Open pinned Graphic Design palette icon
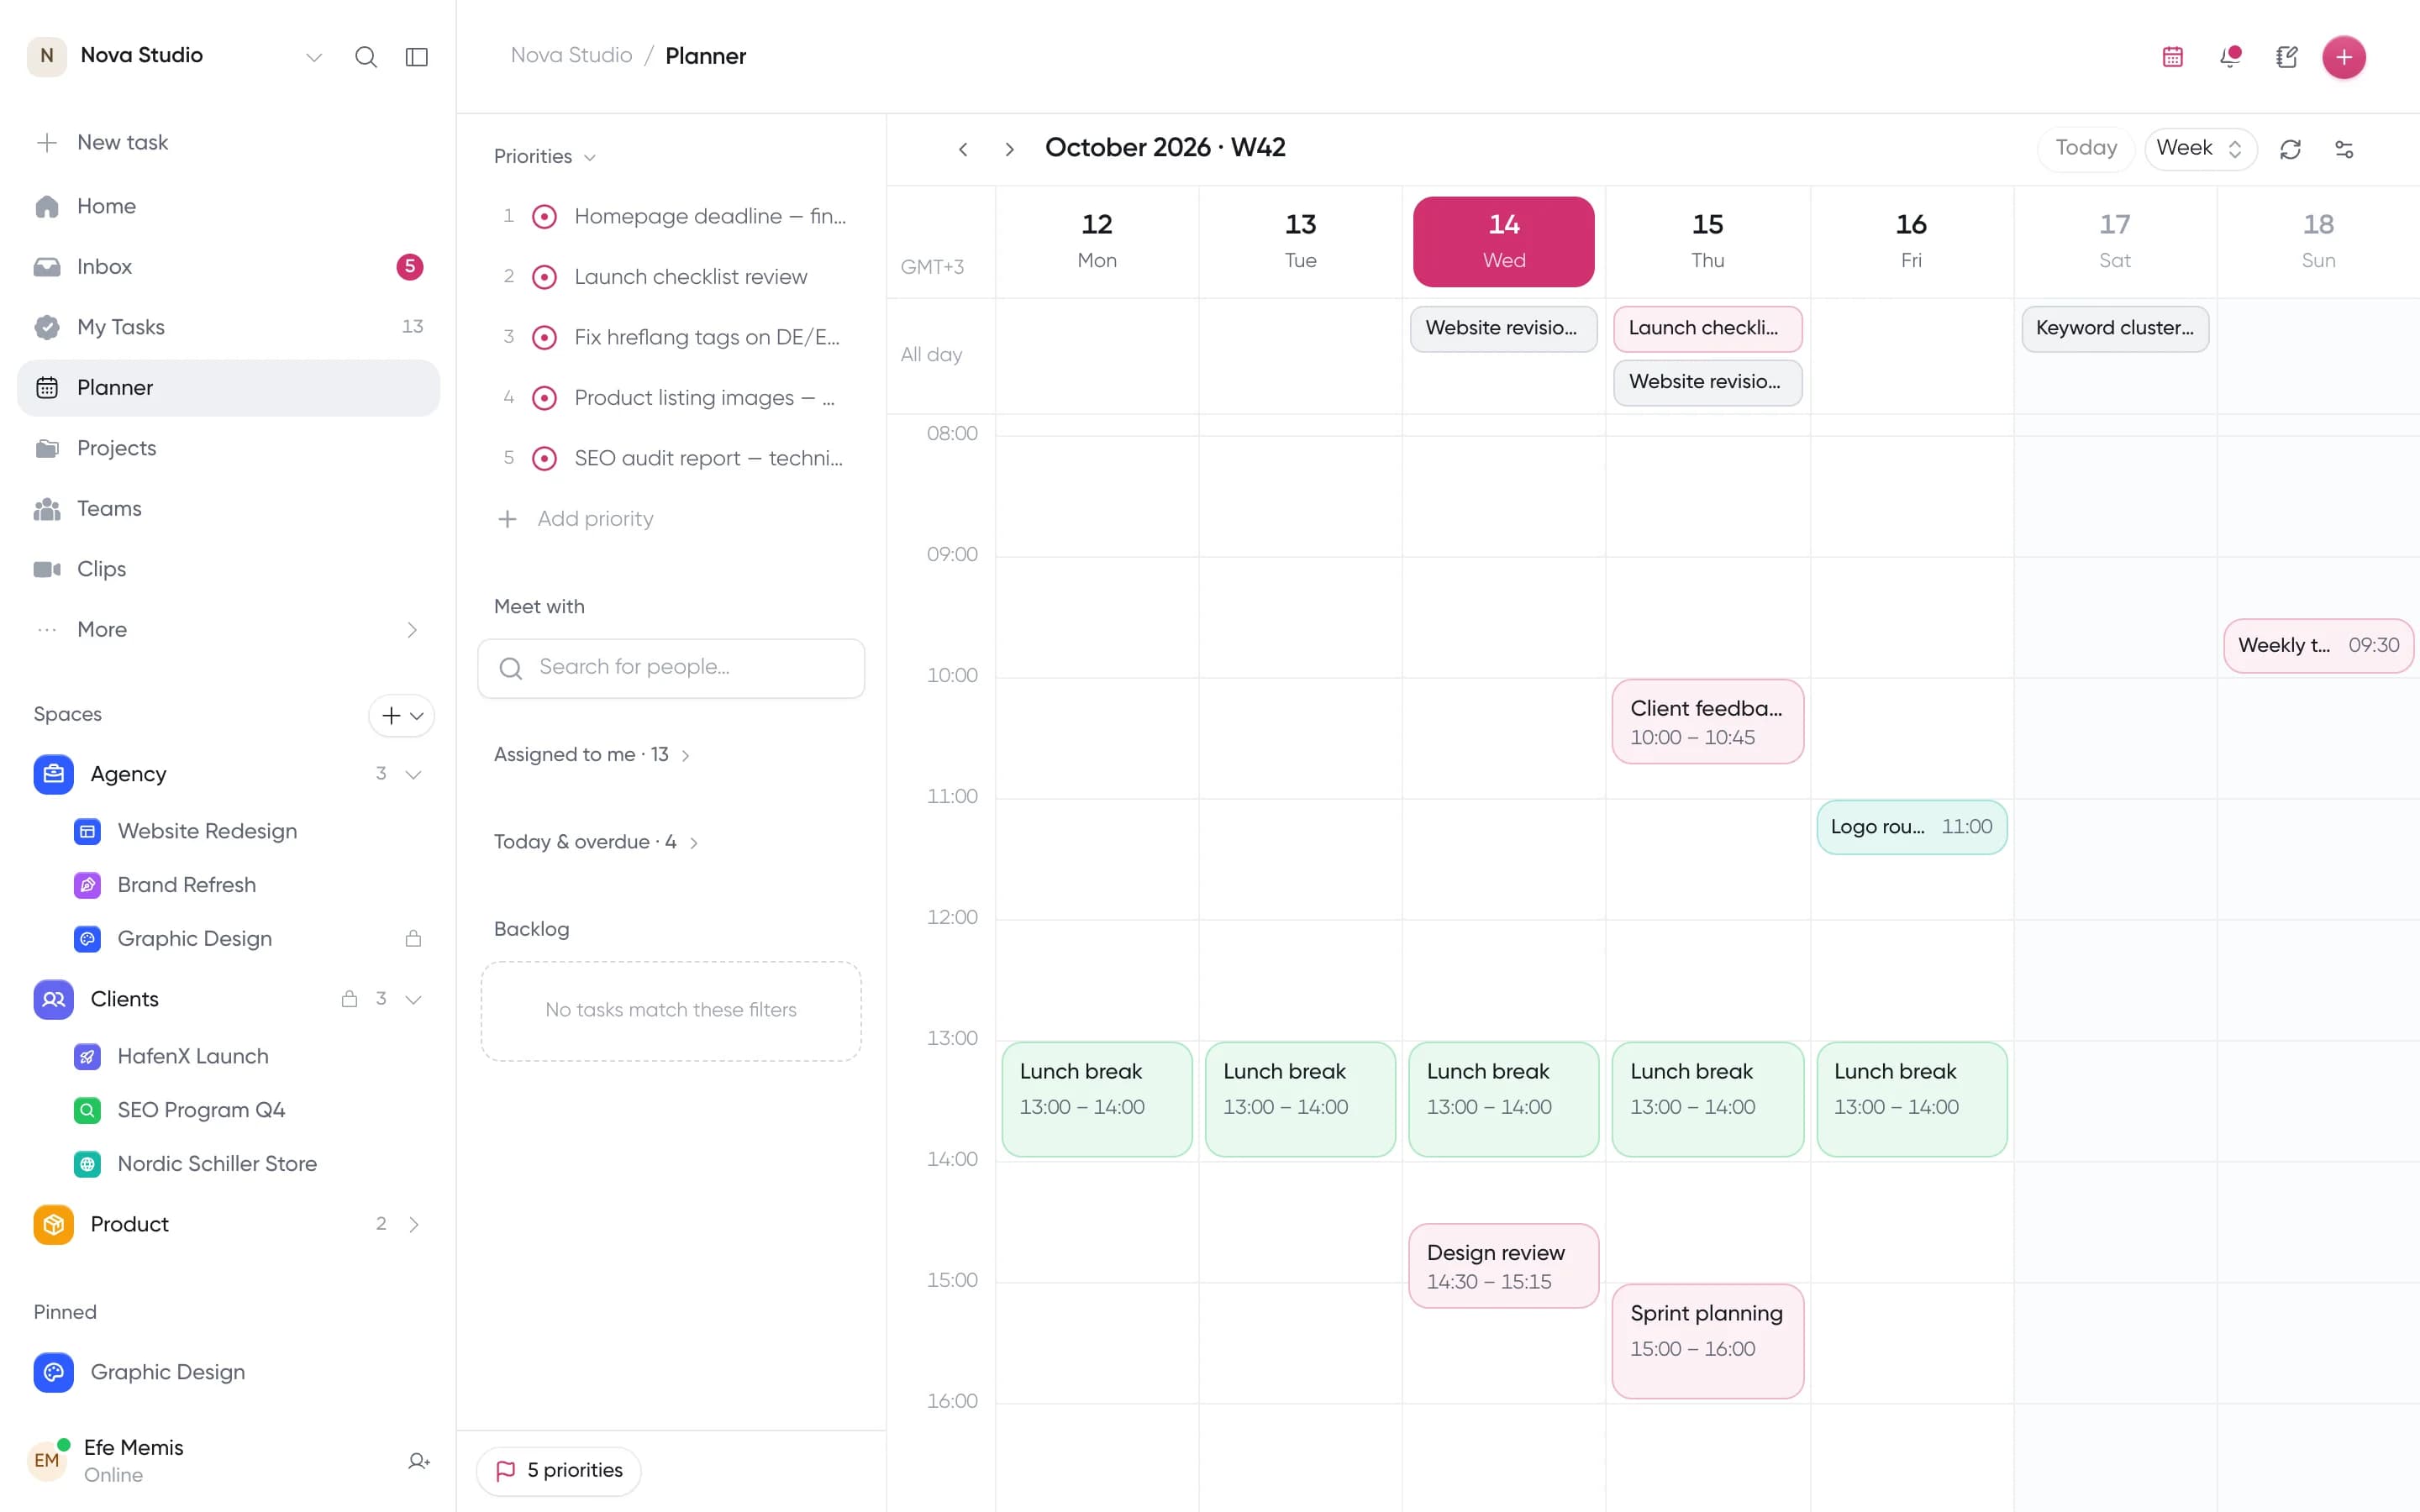This screenshot has width=2420, height=1512. [x=54, y=1372]
